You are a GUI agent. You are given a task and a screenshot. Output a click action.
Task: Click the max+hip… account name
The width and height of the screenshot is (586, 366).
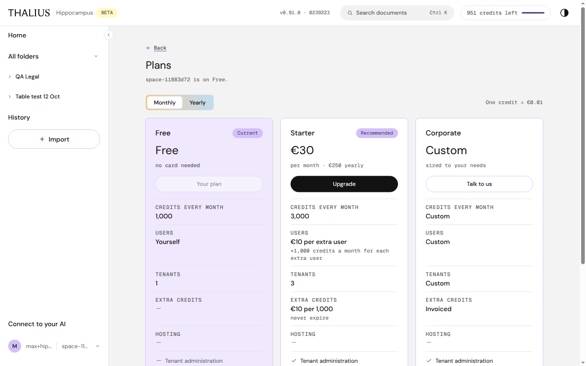(39, 346)
